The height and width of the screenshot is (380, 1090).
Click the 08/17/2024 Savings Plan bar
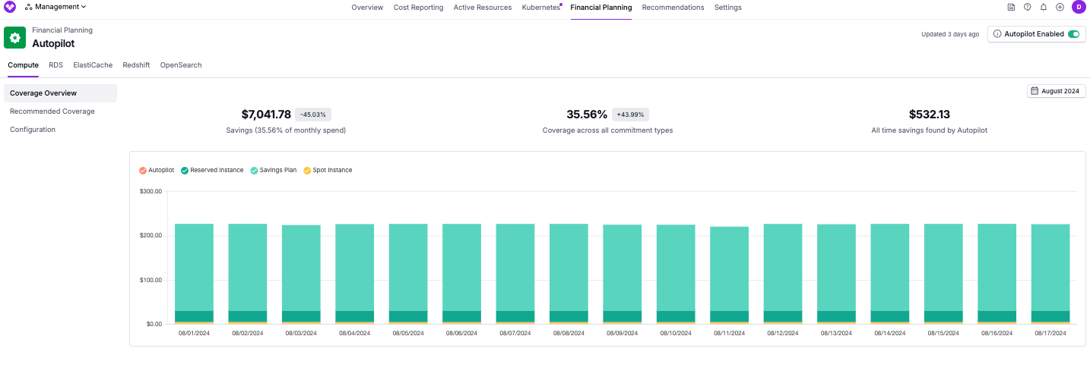1050,267
